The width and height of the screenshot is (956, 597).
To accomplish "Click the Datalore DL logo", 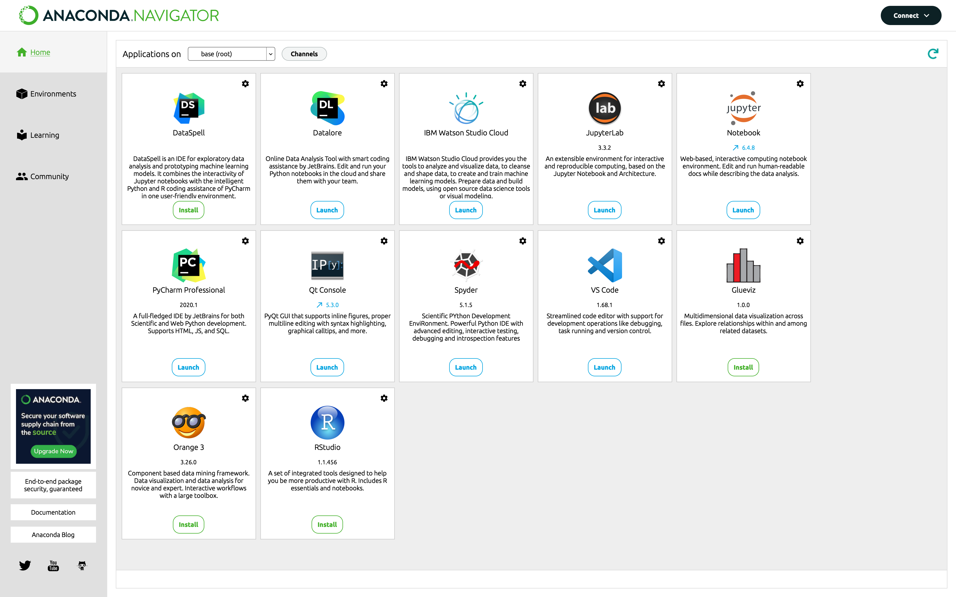I will tap(328, 108).
